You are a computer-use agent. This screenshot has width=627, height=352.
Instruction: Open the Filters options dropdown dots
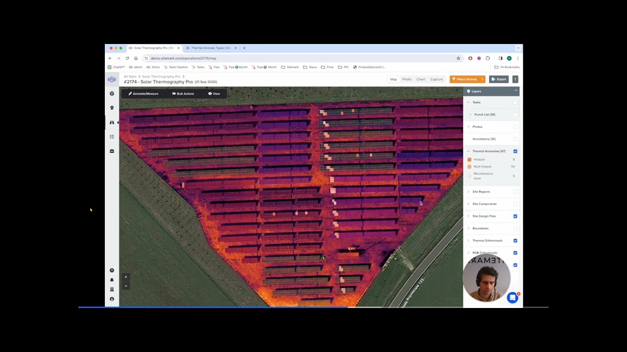482,79
